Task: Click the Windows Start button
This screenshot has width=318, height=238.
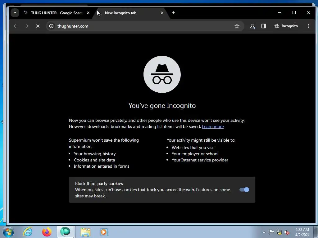Action: 8,232
